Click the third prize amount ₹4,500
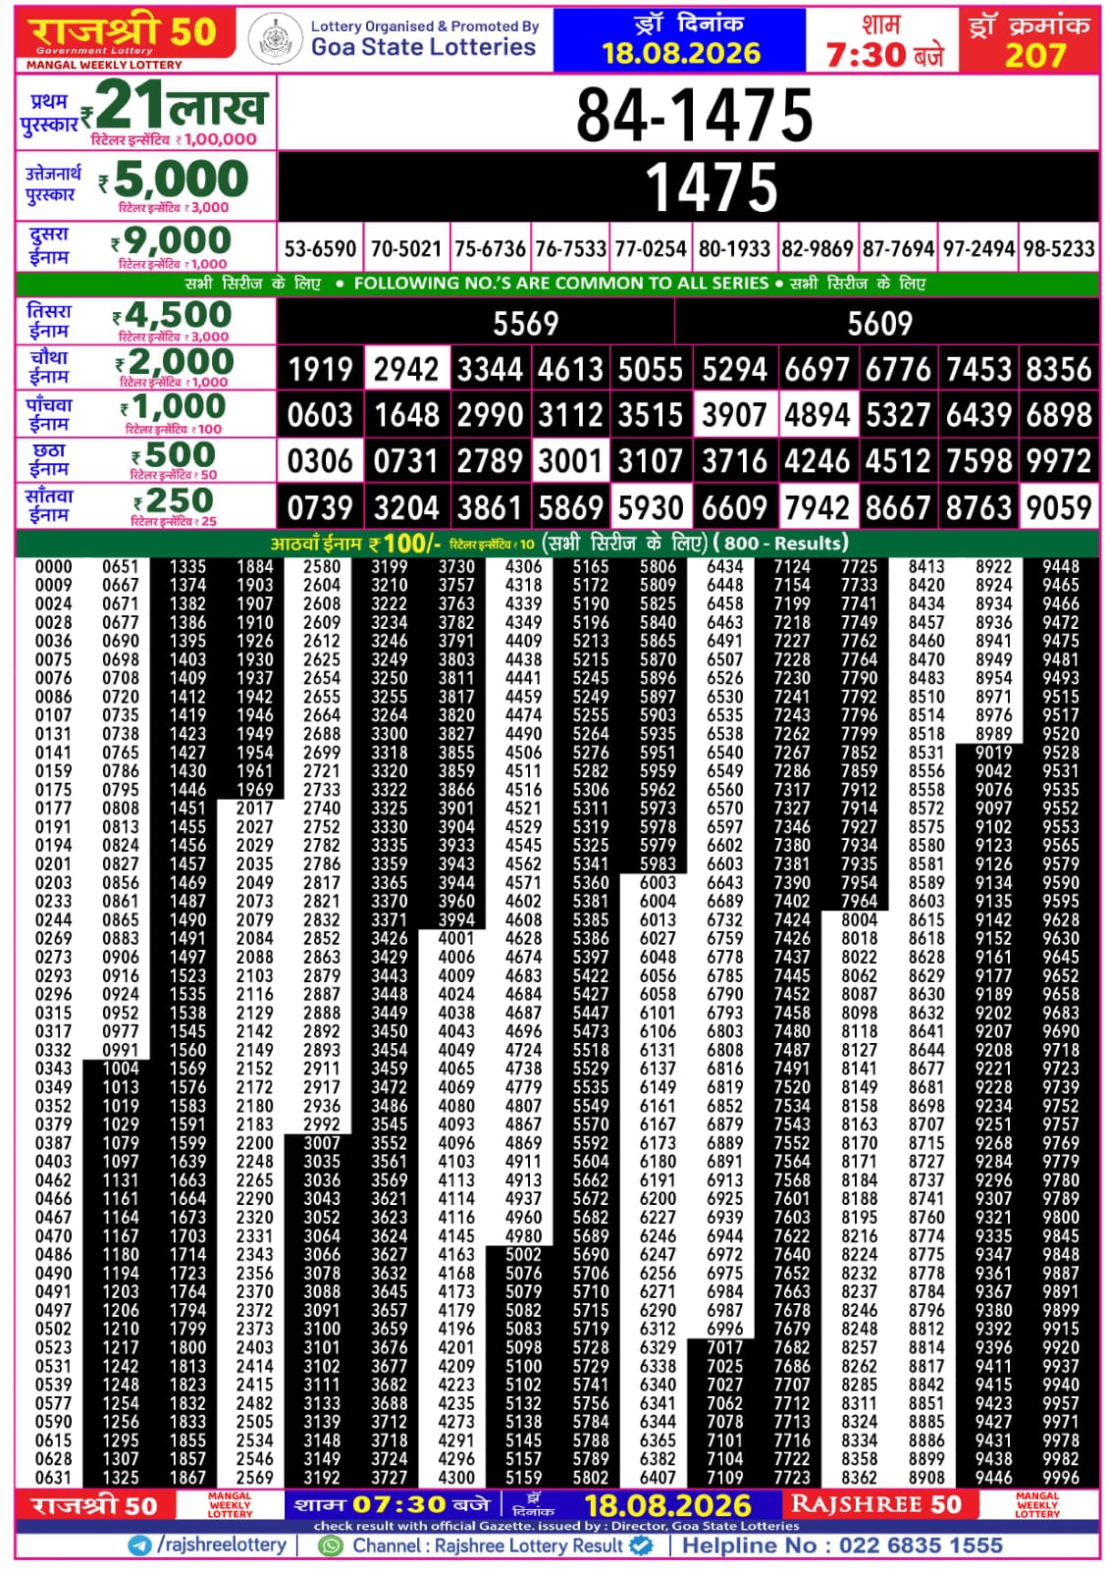Image resolution: width=1110 pixels, height=1569 pixels. (x=172, y=315)
